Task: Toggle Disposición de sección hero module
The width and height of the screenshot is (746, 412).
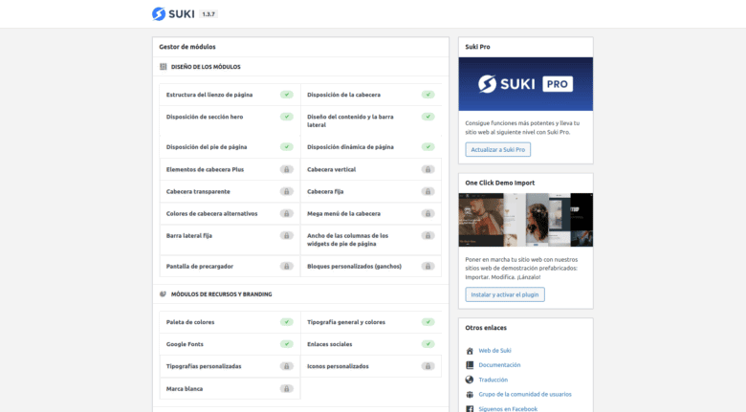Action: point(286,117)
